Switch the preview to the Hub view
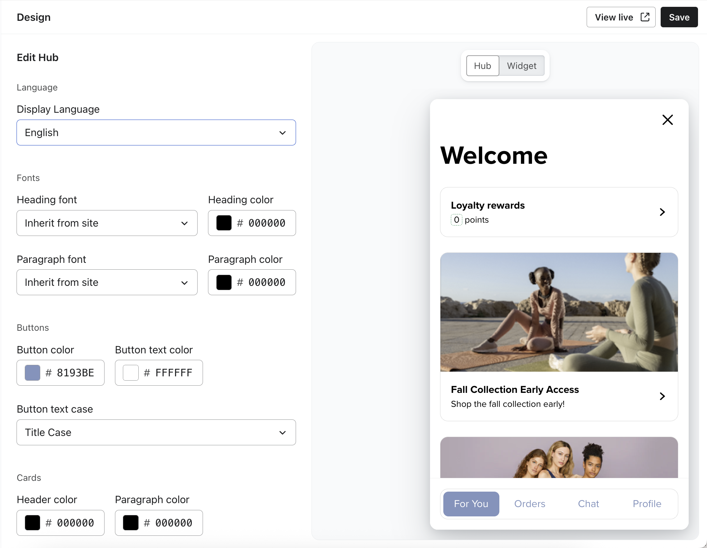 (x=482, y=66)
